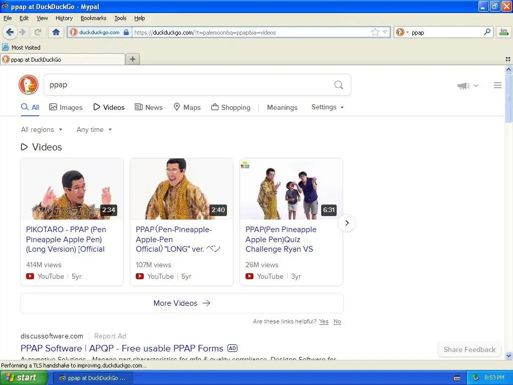
Task: Open the Home page icon
Action: pos(56,32)
